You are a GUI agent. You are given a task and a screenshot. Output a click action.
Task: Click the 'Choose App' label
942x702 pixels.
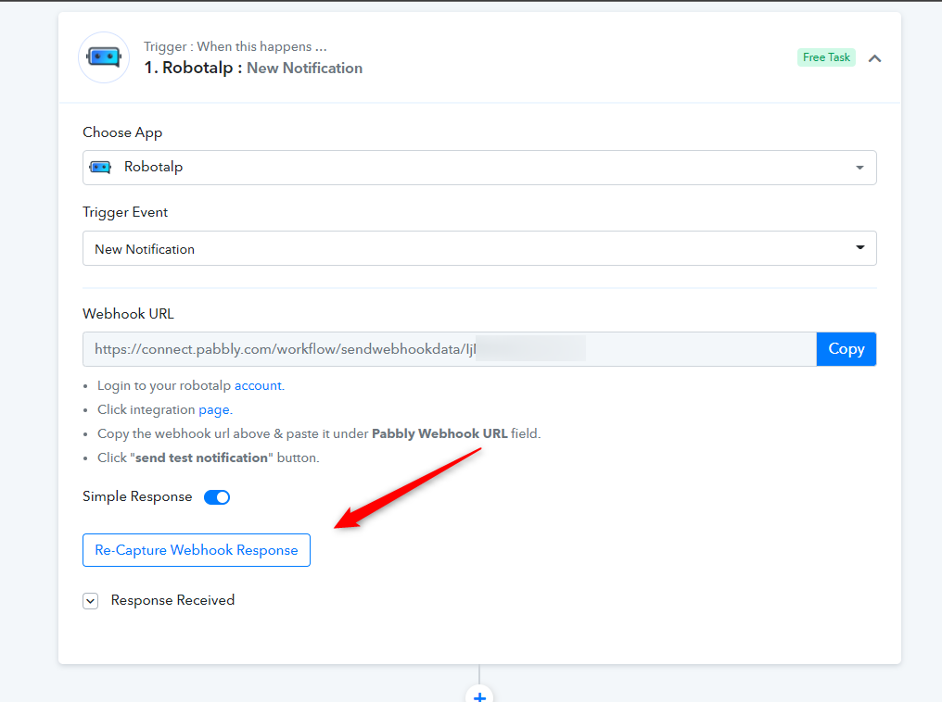point(122,132)
